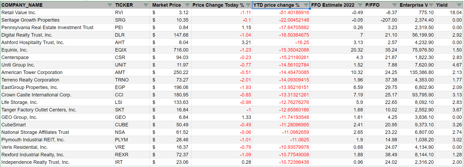Image resolution: width=464 pixels, height=167 pixels.
Task: Open YTD price change % filter icon
Action: click(306, 5)
